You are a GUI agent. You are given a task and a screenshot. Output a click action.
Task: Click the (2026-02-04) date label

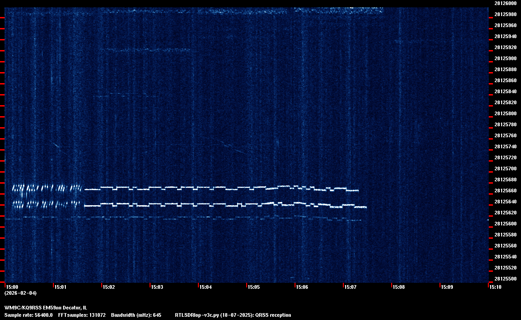pos(20,293)
